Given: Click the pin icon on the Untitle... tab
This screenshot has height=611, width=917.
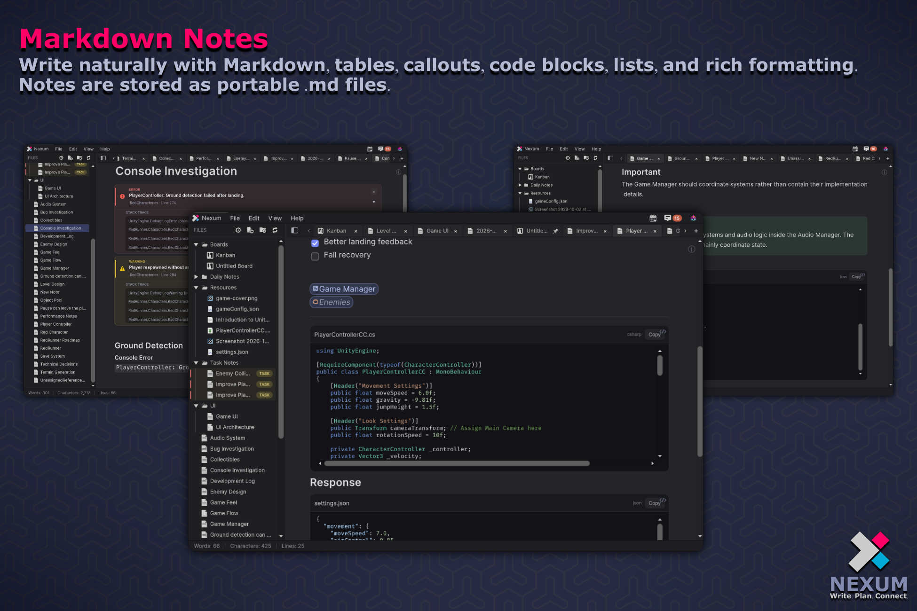Looking at the screenshot, I should [556, 231].
